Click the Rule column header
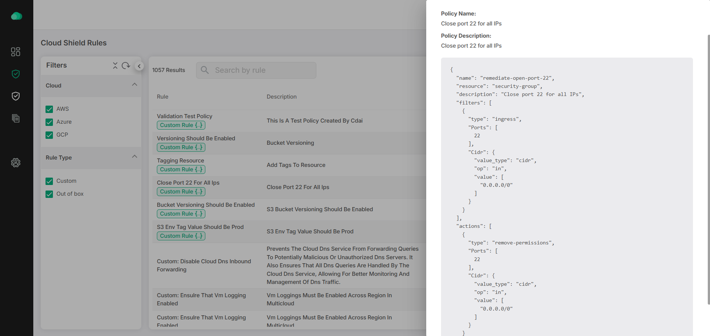The width and height of the screenshot is (710, 336). pos(162,97)
